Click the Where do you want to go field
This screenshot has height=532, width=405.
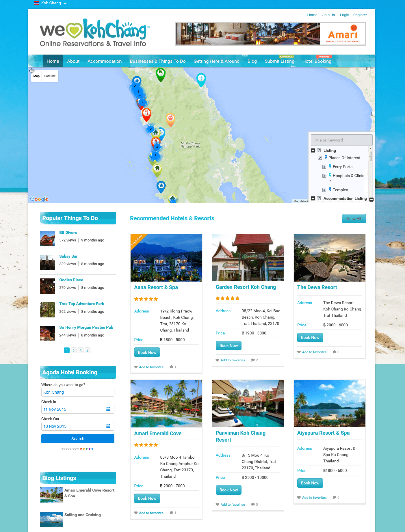[78, 392]
